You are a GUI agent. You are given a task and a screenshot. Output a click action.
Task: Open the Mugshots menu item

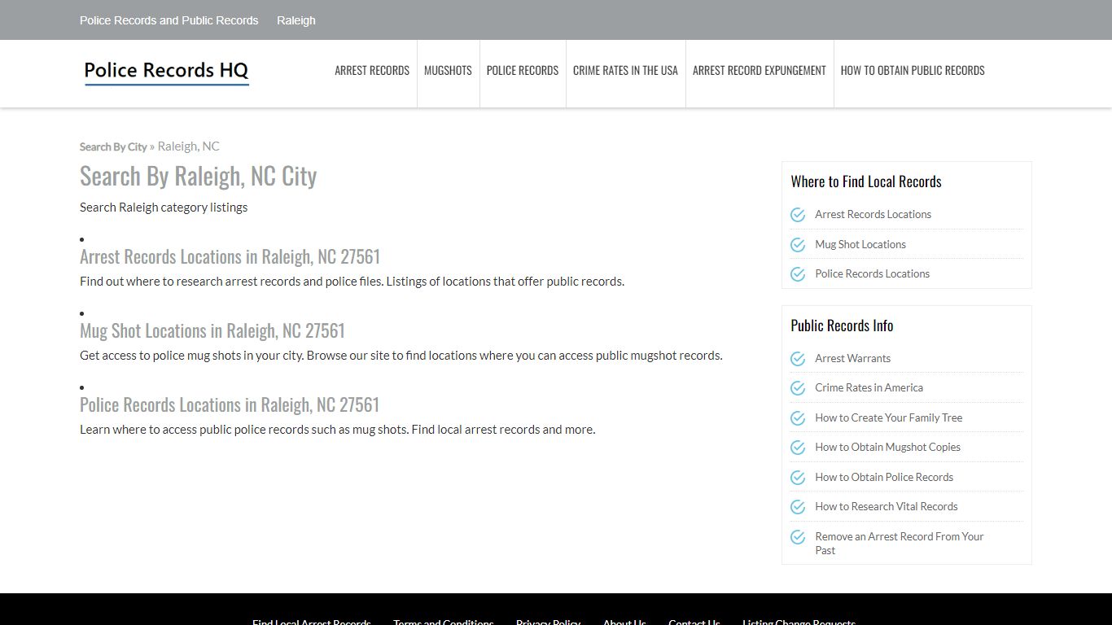tap(448, 71)
